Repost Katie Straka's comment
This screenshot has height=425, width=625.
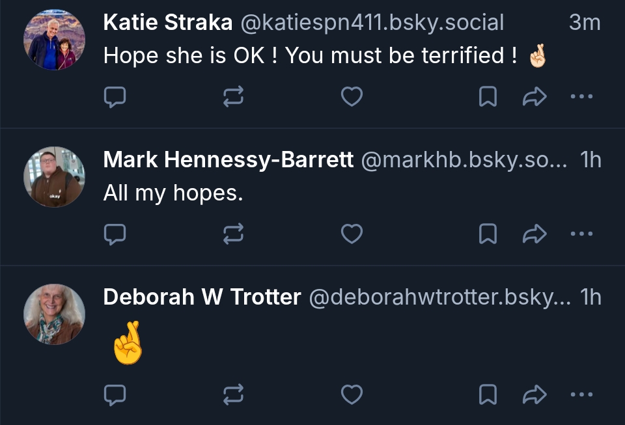pyautogui.click(x=233, y=97)
